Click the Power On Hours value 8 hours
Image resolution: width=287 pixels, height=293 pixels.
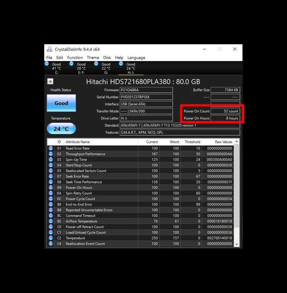coord(225,118)
